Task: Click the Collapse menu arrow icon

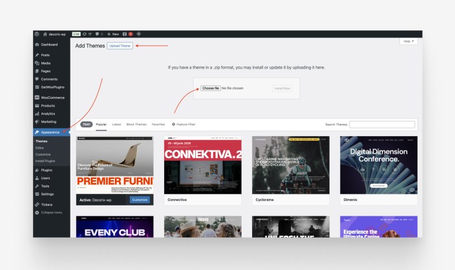Action: tap(37, 213)
